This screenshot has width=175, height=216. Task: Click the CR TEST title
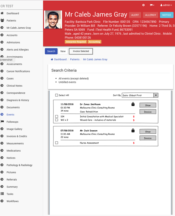(7, 6)
